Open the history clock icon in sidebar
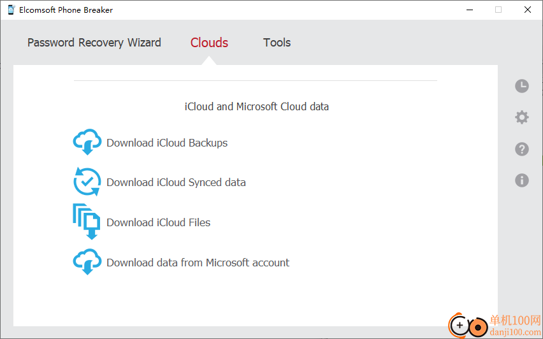Screen dimensions: 543x339 click(x=522, y=86)
